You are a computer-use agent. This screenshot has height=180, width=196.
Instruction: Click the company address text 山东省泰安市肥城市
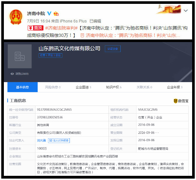click(77, 156)
